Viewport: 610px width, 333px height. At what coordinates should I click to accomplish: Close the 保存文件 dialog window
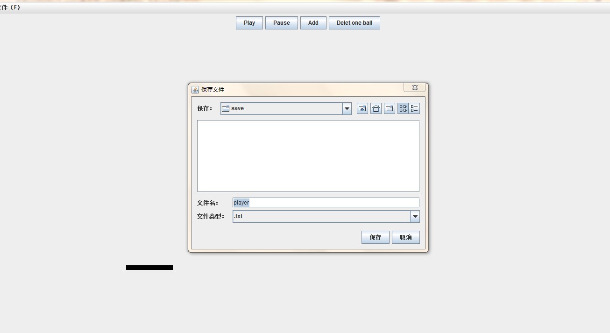pyautogui.click(x=414, y=87)
